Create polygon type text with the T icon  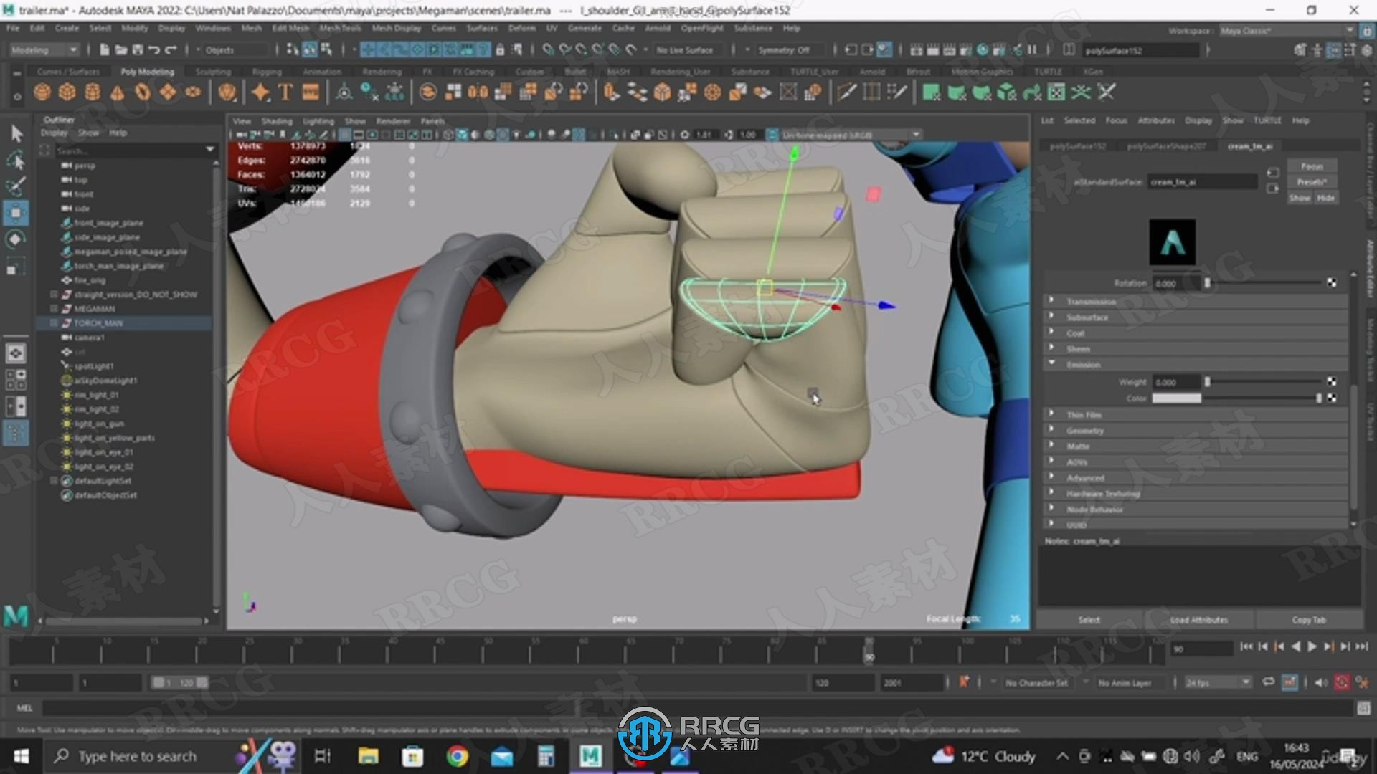285,92
